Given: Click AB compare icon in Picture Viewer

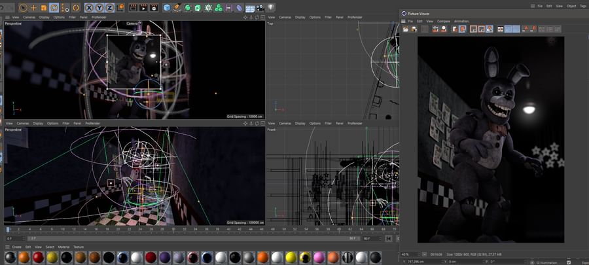Looking at the screenshot, I should (501, 29).
